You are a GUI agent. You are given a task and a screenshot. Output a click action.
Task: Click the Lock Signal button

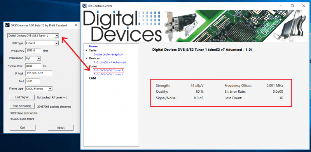coord(22,97)
